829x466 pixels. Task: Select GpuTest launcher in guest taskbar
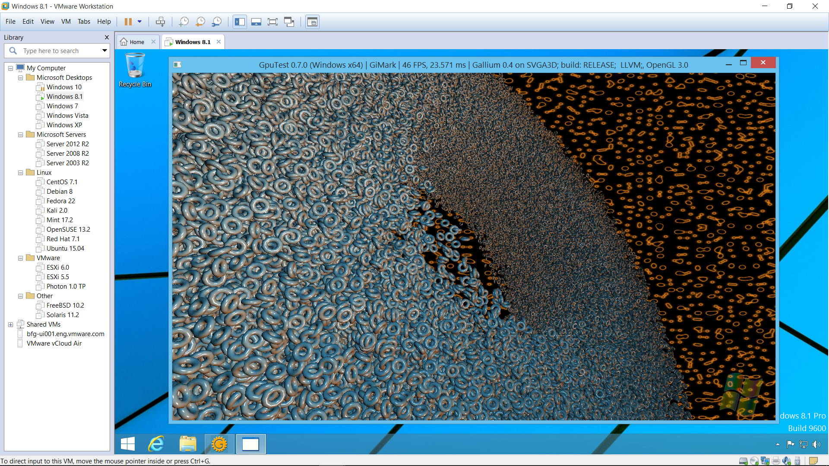pos(219,444)
